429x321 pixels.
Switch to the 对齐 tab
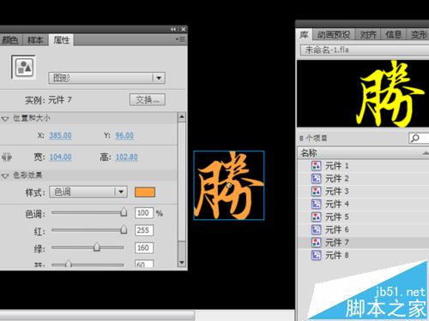(x=368, y=35)
